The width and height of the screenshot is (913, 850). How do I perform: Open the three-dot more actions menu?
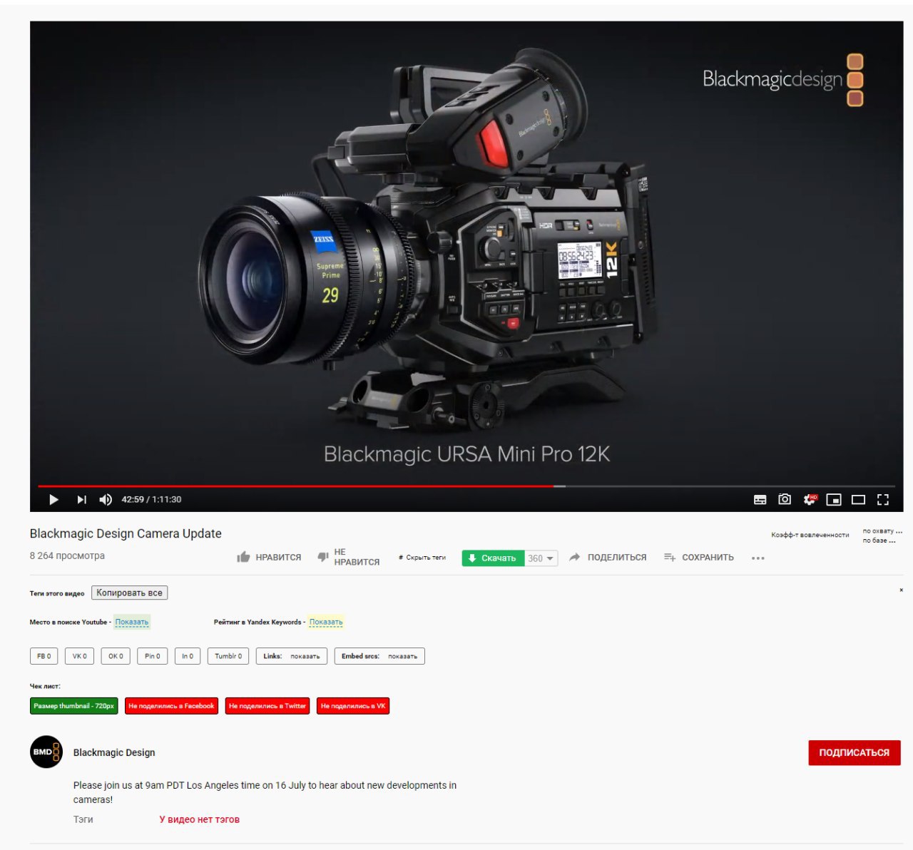(x=758, y=558)
